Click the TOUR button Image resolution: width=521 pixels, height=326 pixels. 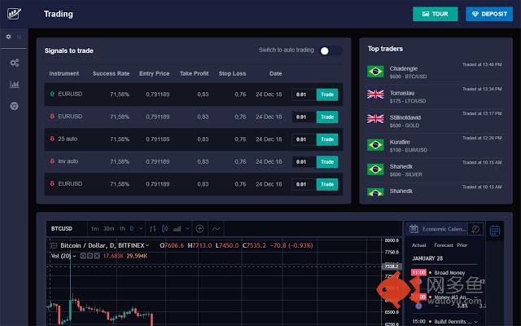(435, 14)
